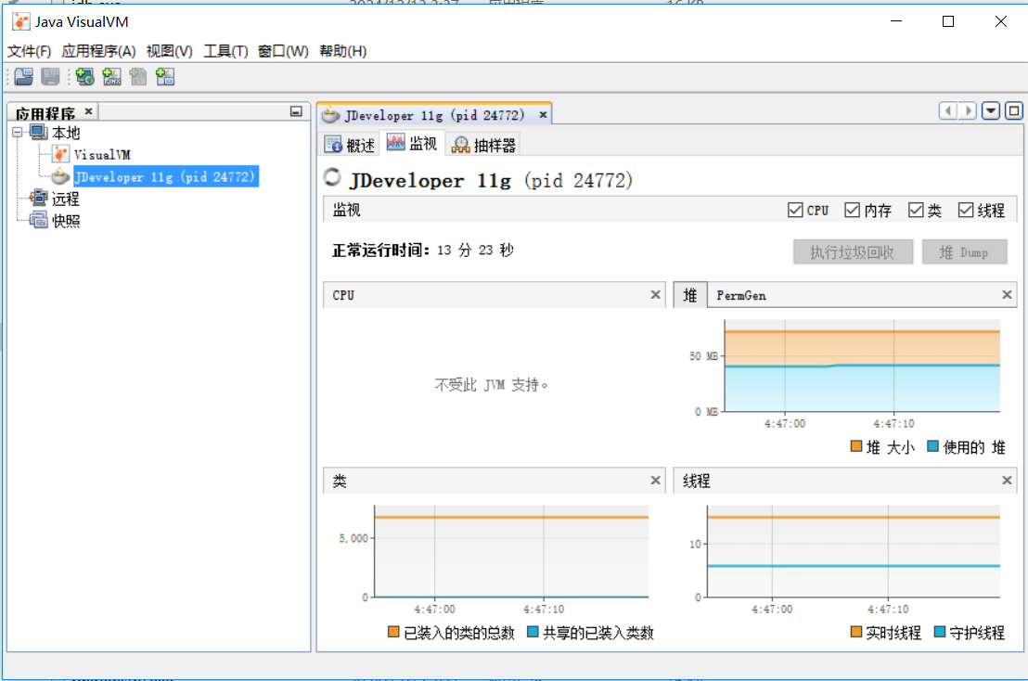The width and height of the screenshot is (1028, 681).
Task: Click the threads count chart
Action: pyautogui.click(x=854, y=551)
